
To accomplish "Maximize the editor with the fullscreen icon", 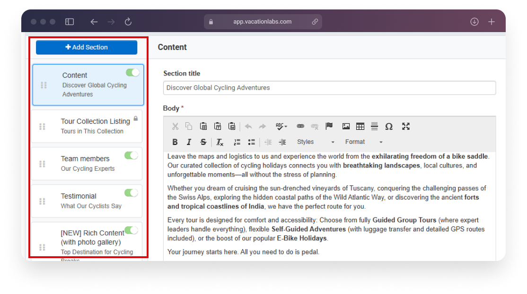I will coord(405,126).
